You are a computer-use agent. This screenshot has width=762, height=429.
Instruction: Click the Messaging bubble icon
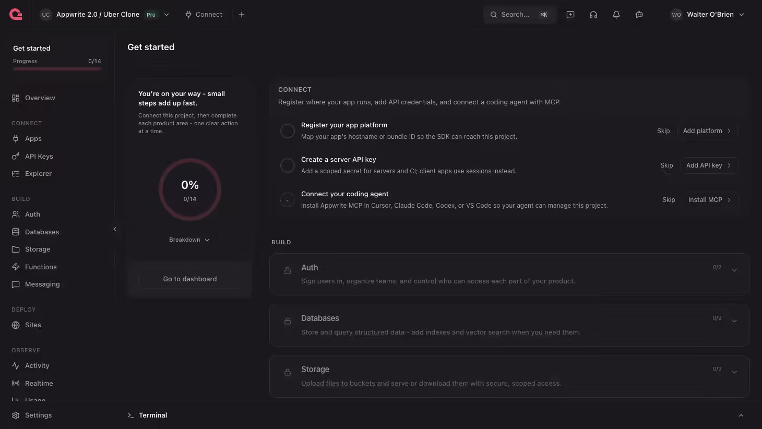pyautogui.click(x=16, y=284)
